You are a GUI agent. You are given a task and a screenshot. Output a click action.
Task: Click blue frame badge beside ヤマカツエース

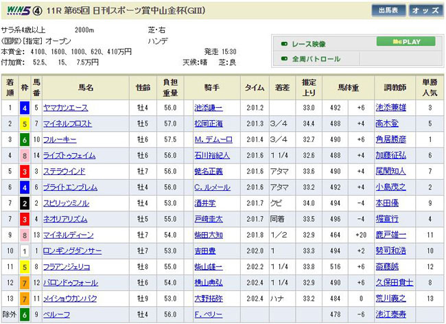coord(25,108)
